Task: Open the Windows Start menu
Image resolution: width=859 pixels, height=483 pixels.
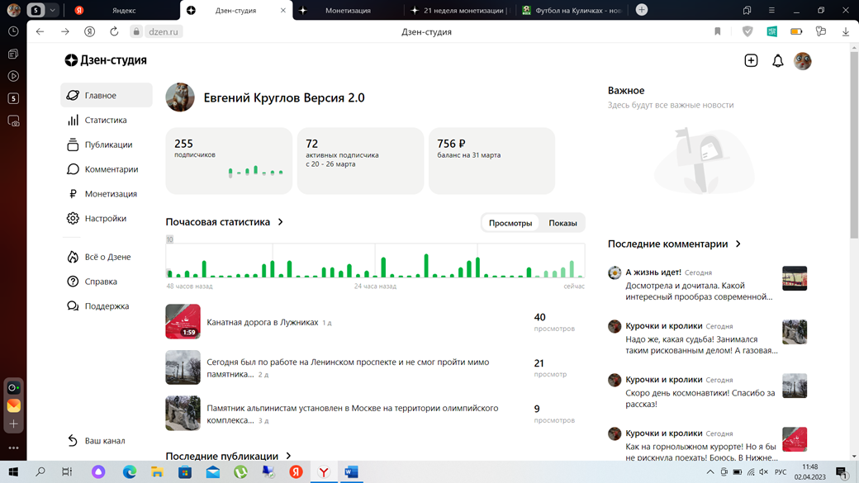Action: (13, 471)
